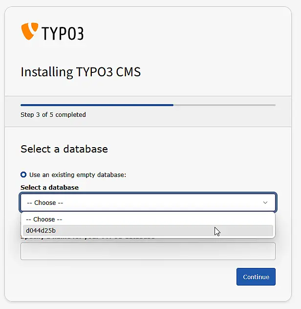The width and height of the screenshot is (301, 309).
Task: Click the TYPO3 wordmark text
Action: [63, 33]
